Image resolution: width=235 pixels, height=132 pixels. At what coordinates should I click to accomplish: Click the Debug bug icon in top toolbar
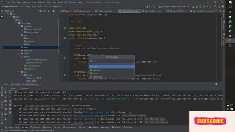pos(197,7)
